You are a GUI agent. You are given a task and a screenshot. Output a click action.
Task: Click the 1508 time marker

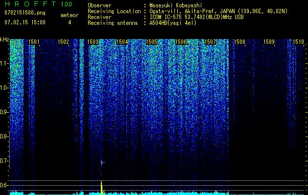(239, 42)
